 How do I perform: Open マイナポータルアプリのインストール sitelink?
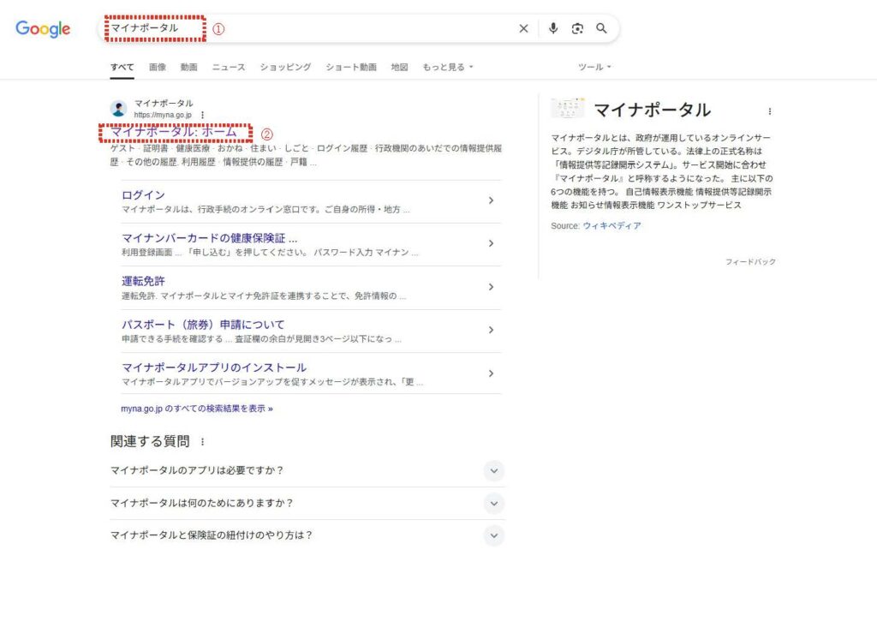(x=214, y=367)
